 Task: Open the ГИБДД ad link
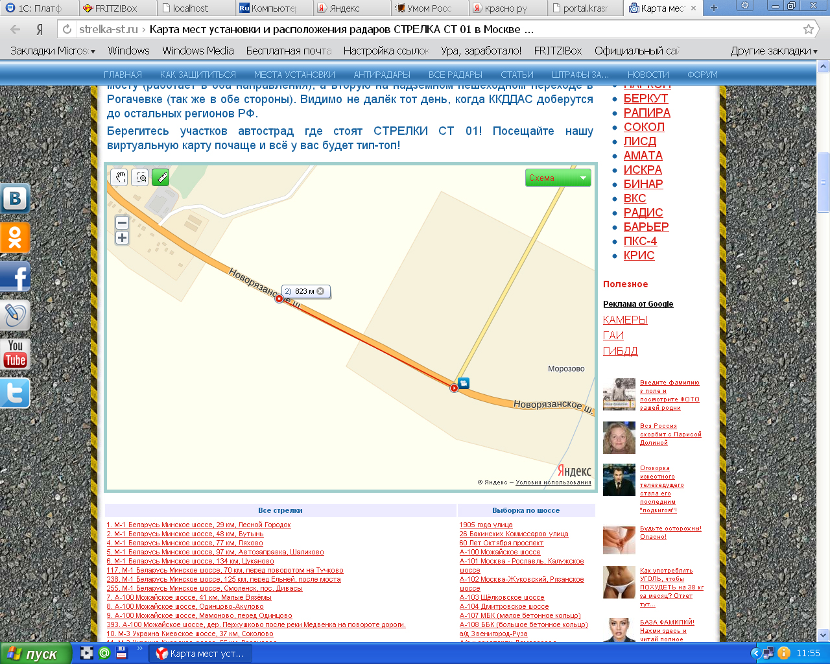point(620,351)
